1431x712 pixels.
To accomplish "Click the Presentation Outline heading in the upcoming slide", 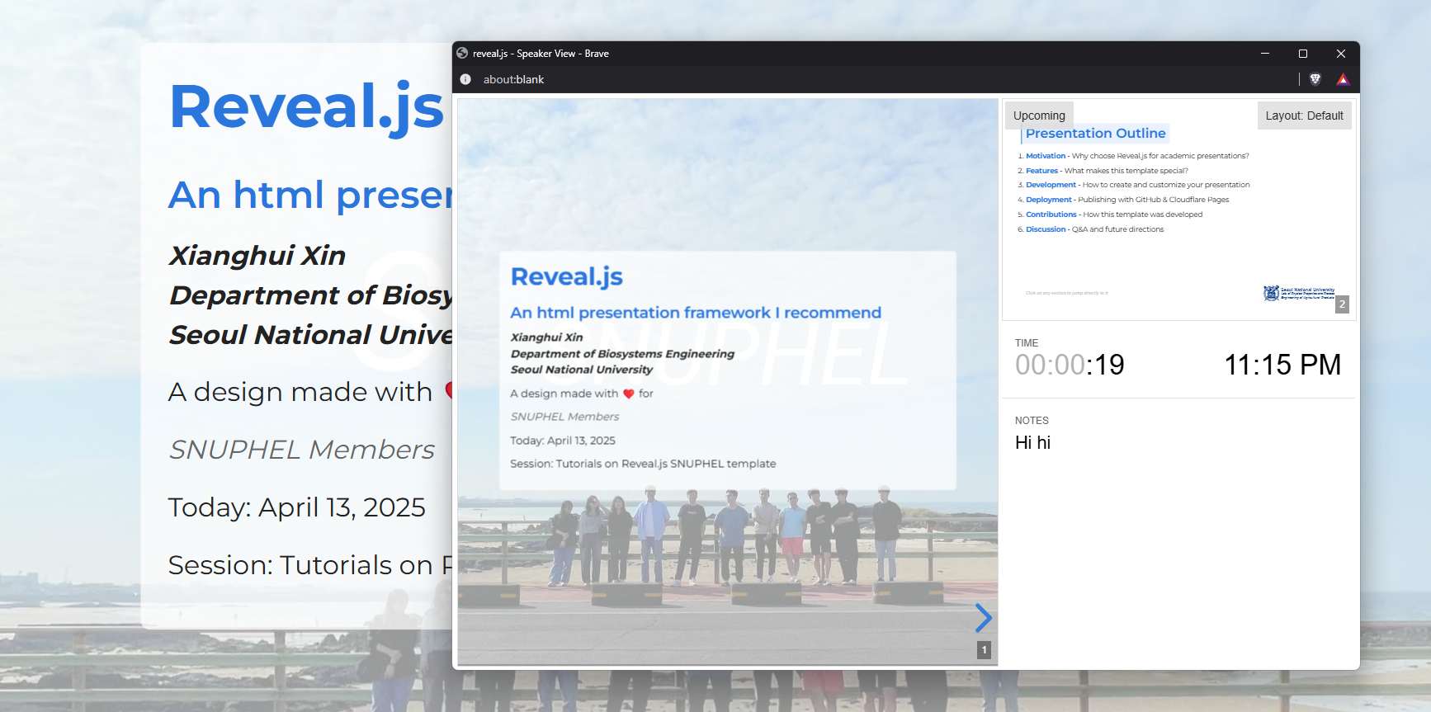I will pos(1095,134).
